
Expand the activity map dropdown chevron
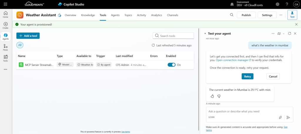pyautogui.click(x=284, y=33)
